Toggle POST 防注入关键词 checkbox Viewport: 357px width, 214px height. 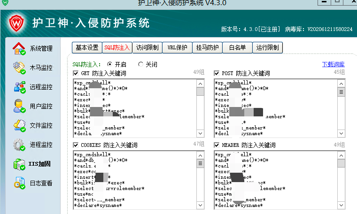coord(217,73)
